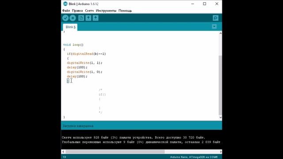Screen dimensions: 283x159
Task: Open the Файл menu
Action: coord(66,11)
